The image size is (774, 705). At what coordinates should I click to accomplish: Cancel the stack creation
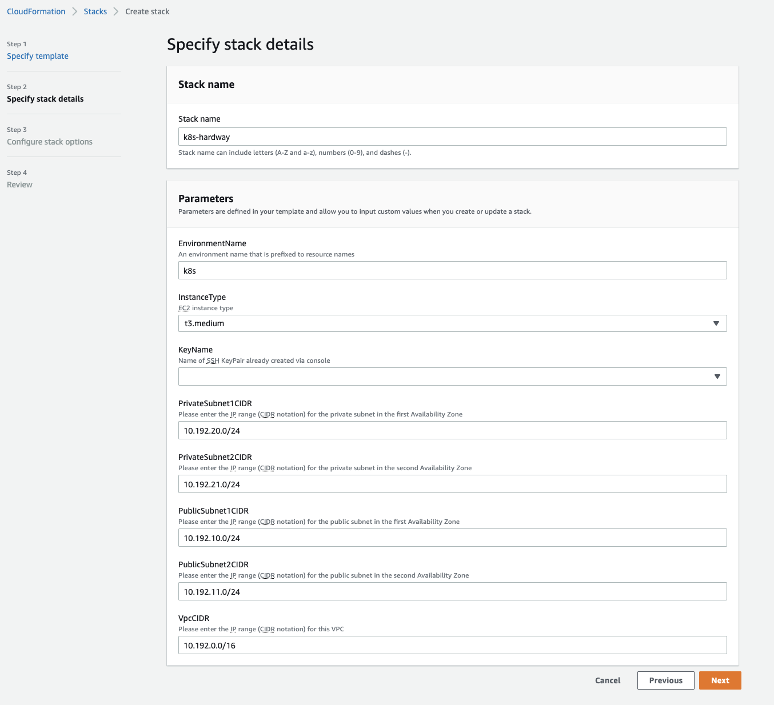607,680
